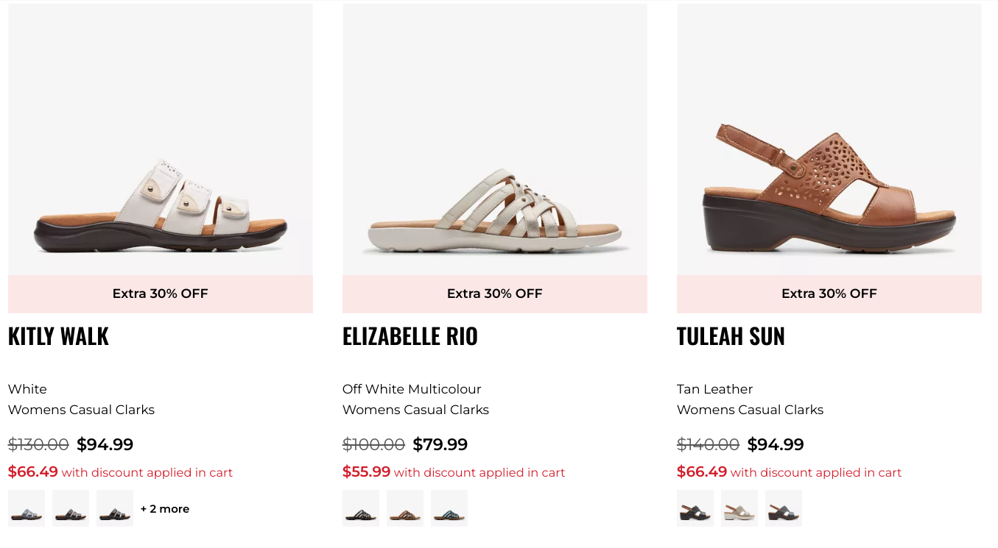
Task: Select tan Elizabelle Rio variant thumbnail
Action: click(405, 508)
